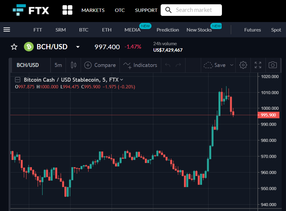286x211 pixels.
Task: Open chart settings gear
Action: click(x=243, y=65)
